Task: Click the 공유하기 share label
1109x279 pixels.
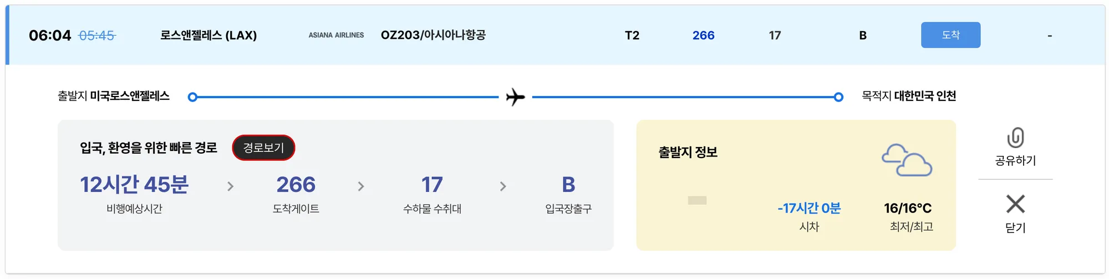Action: [1015, 161]
